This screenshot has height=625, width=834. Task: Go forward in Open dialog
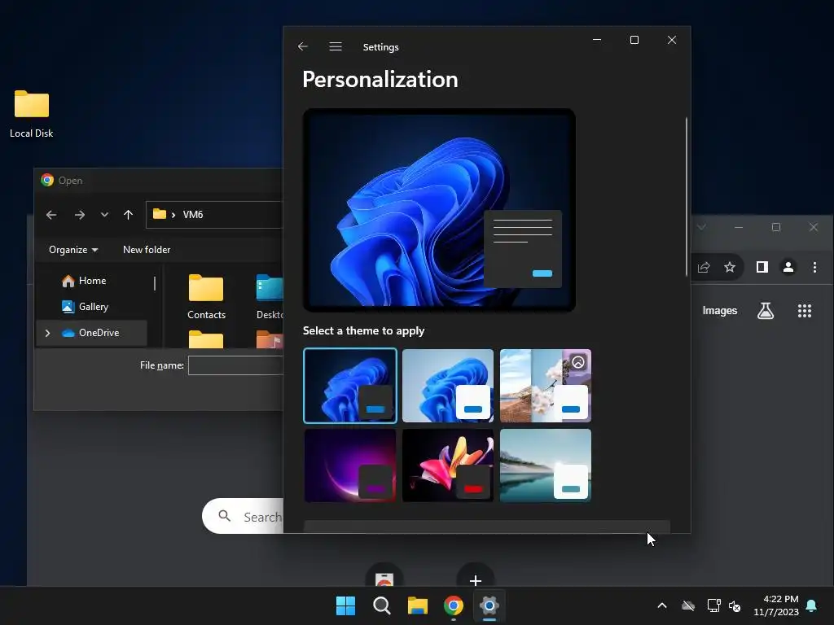click(79, 215)
